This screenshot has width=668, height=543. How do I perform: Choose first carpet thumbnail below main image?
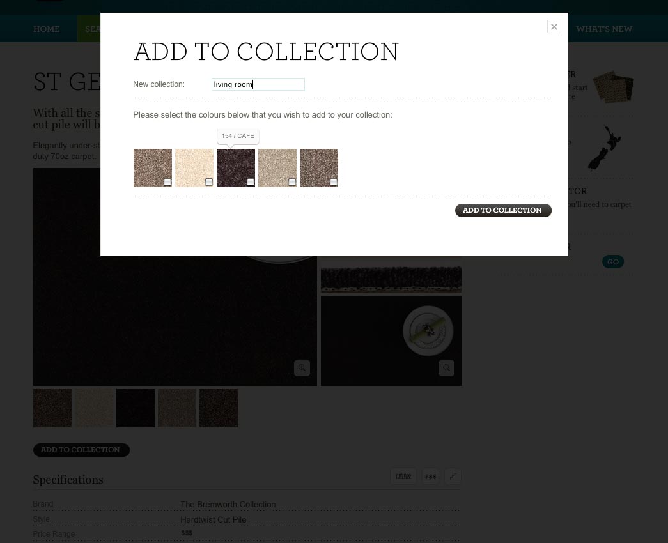click(52, 408)
